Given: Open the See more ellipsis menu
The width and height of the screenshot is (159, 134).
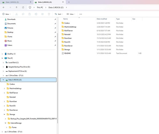Looking at the screenshot, I should pos(81,14).
